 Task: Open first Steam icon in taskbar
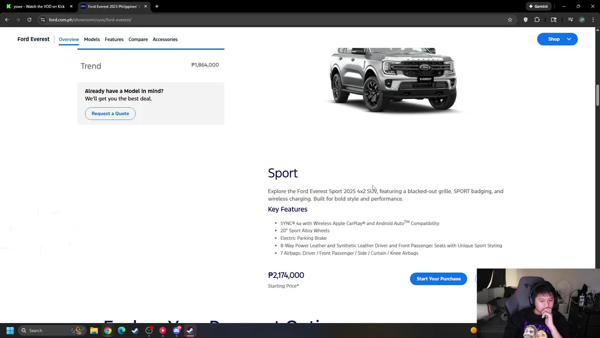pos(135,330)
